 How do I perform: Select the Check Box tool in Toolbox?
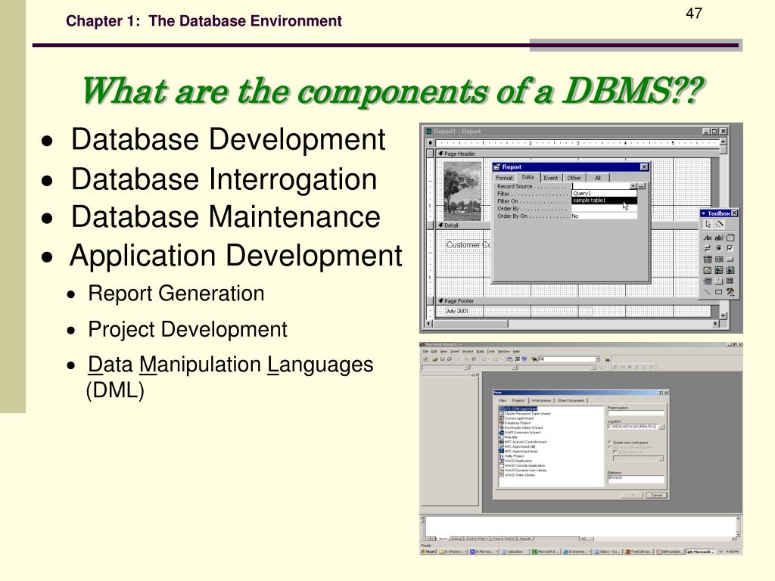pos(730,248)
